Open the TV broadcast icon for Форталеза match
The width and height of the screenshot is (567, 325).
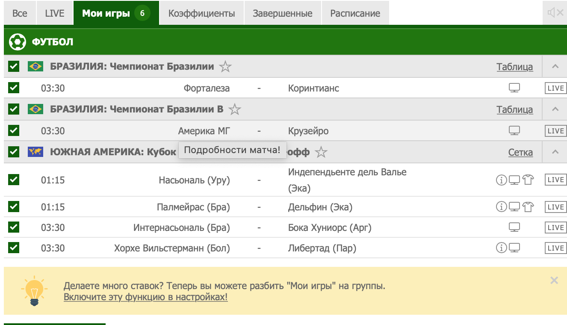[514, 88]
